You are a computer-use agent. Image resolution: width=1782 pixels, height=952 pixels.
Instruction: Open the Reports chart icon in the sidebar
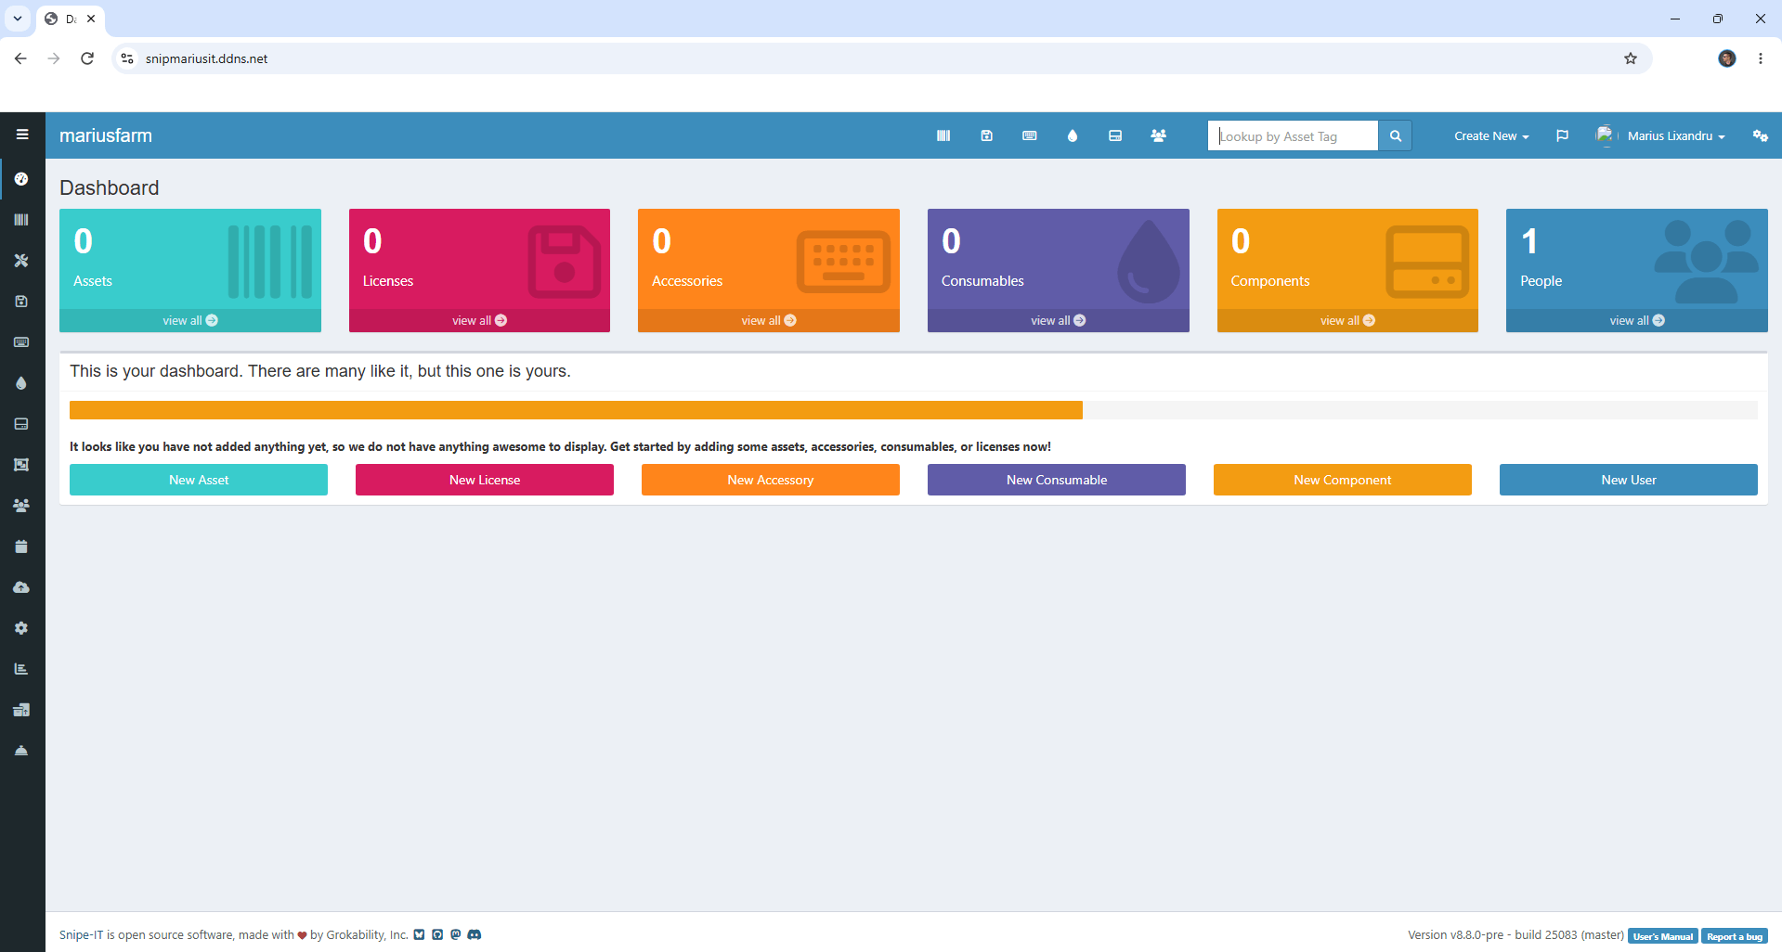[21, 669]
